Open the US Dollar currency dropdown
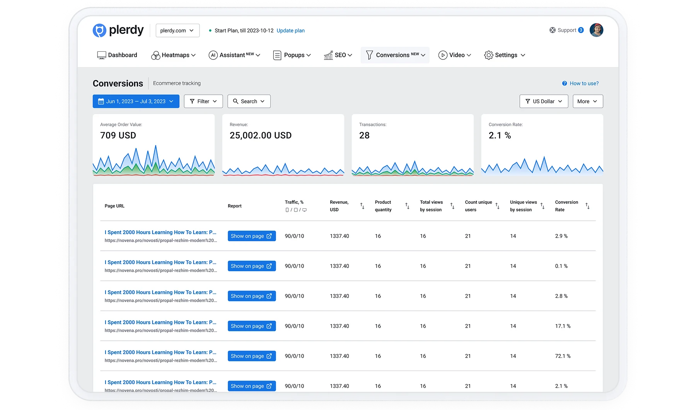696x410 pixels. click(544, 101)
